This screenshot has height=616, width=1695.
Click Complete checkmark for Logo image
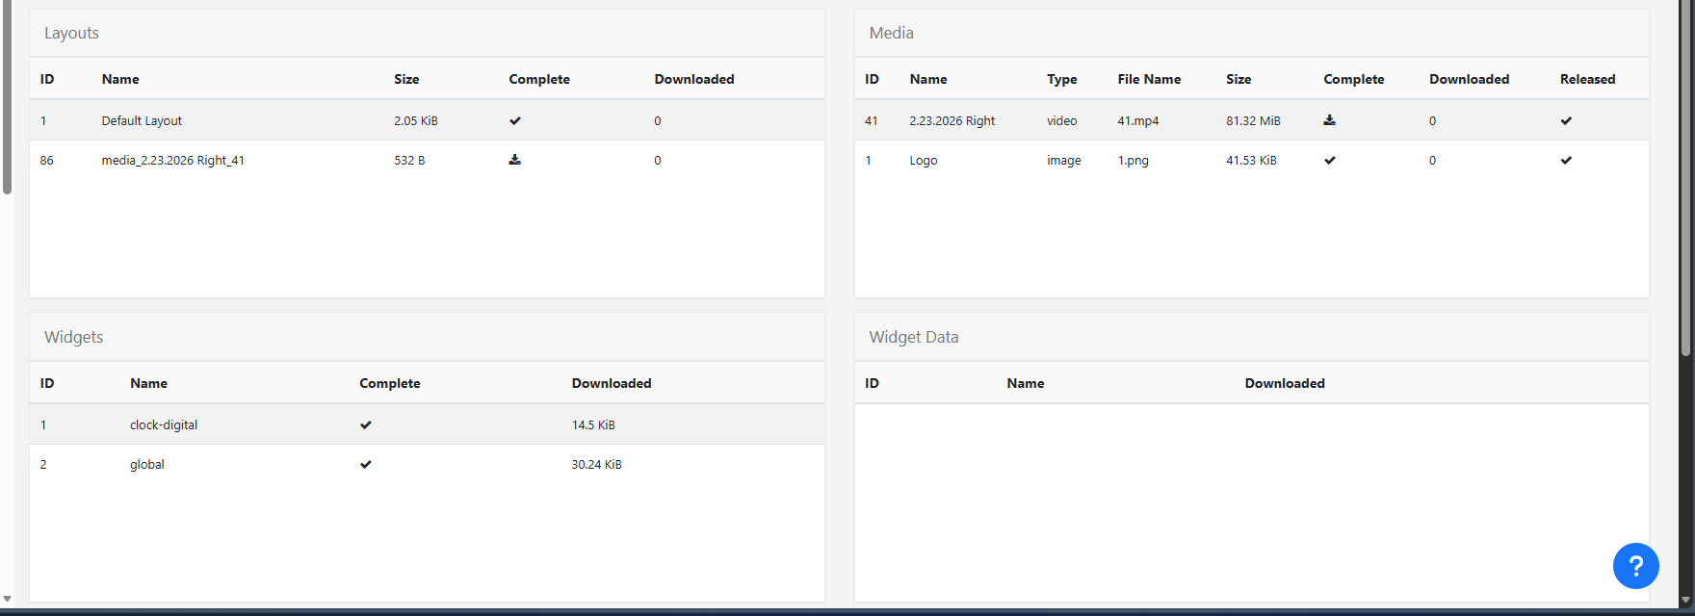coord(1330,160)
